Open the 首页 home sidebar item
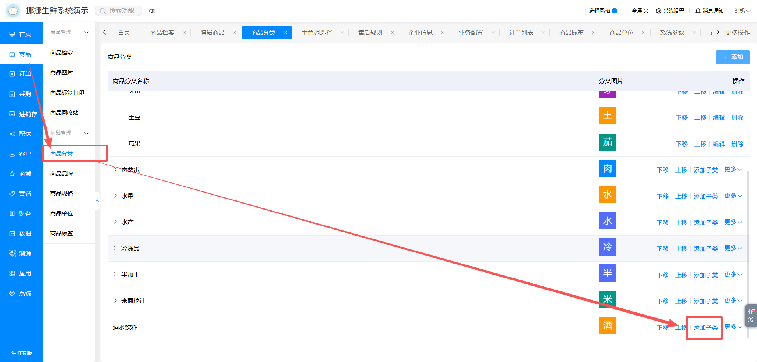The width and height of the screenshot is (757, 362). click(x=21, y=34)
